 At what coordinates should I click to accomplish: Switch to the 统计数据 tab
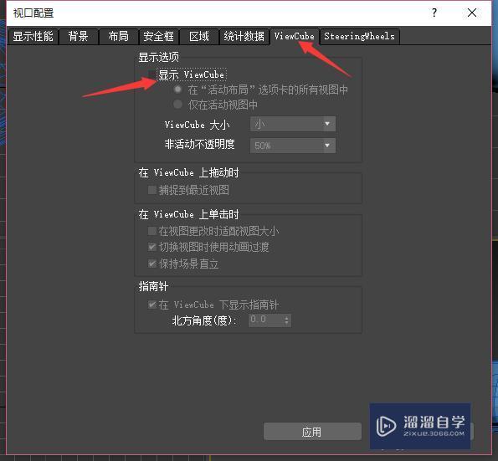(x=244, y=36)
